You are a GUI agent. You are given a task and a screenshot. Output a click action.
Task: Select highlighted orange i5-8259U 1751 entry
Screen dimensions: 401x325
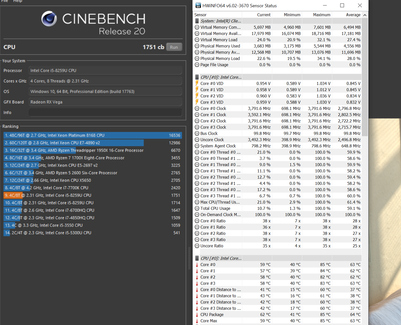(x=92, y=195)
